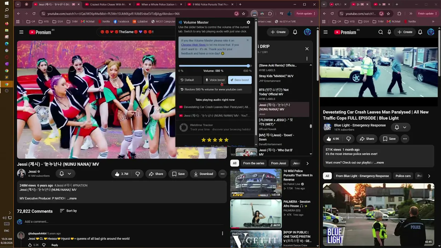Start voice search in right window

[x=389, y=32]
